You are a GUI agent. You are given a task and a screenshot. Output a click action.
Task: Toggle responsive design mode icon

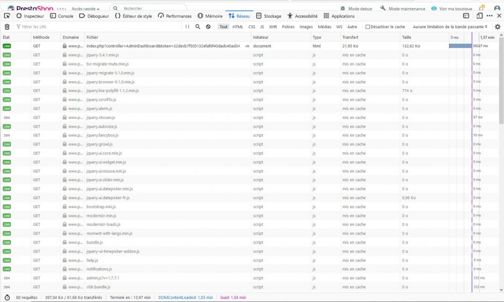coord(480,16)
